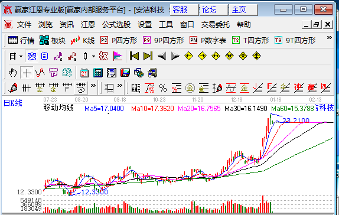Jump to first bar with skip-to-start icon

tap(134, 56)
